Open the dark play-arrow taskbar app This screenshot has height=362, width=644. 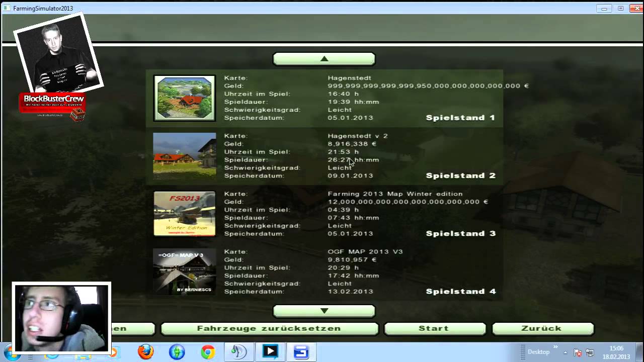[x=270, y=351]
